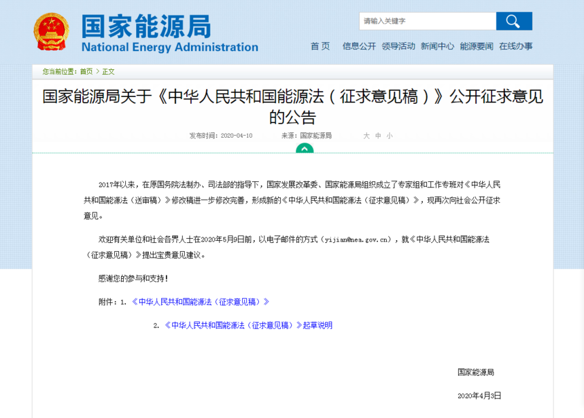The image size is (584, 418).
Task: Click the publish date 2020-04-10
Action: [237, 136]
